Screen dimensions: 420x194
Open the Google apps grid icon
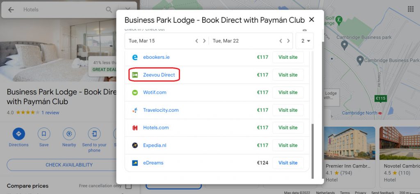[411, 9]
